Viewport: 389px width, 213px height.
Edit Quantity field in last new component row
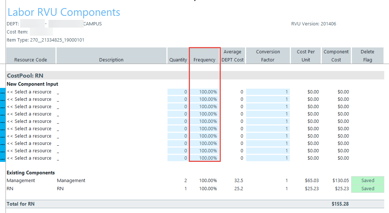click(178, 158)
